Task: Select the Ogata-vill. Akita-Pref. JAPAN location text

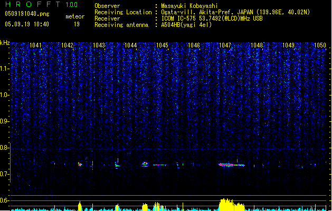Action: click(235, 12)
